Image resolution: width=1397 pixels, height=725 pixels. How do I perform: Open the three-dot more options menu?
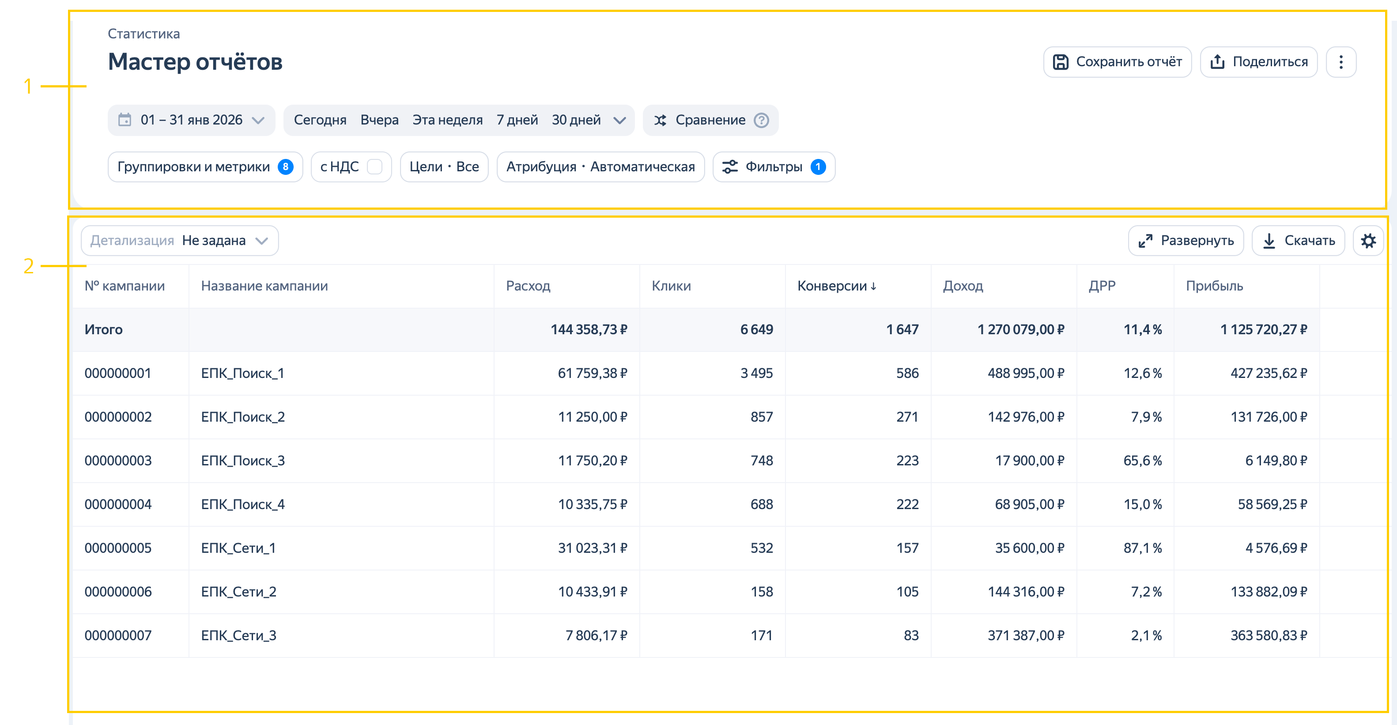click(x=1340, y=62)
